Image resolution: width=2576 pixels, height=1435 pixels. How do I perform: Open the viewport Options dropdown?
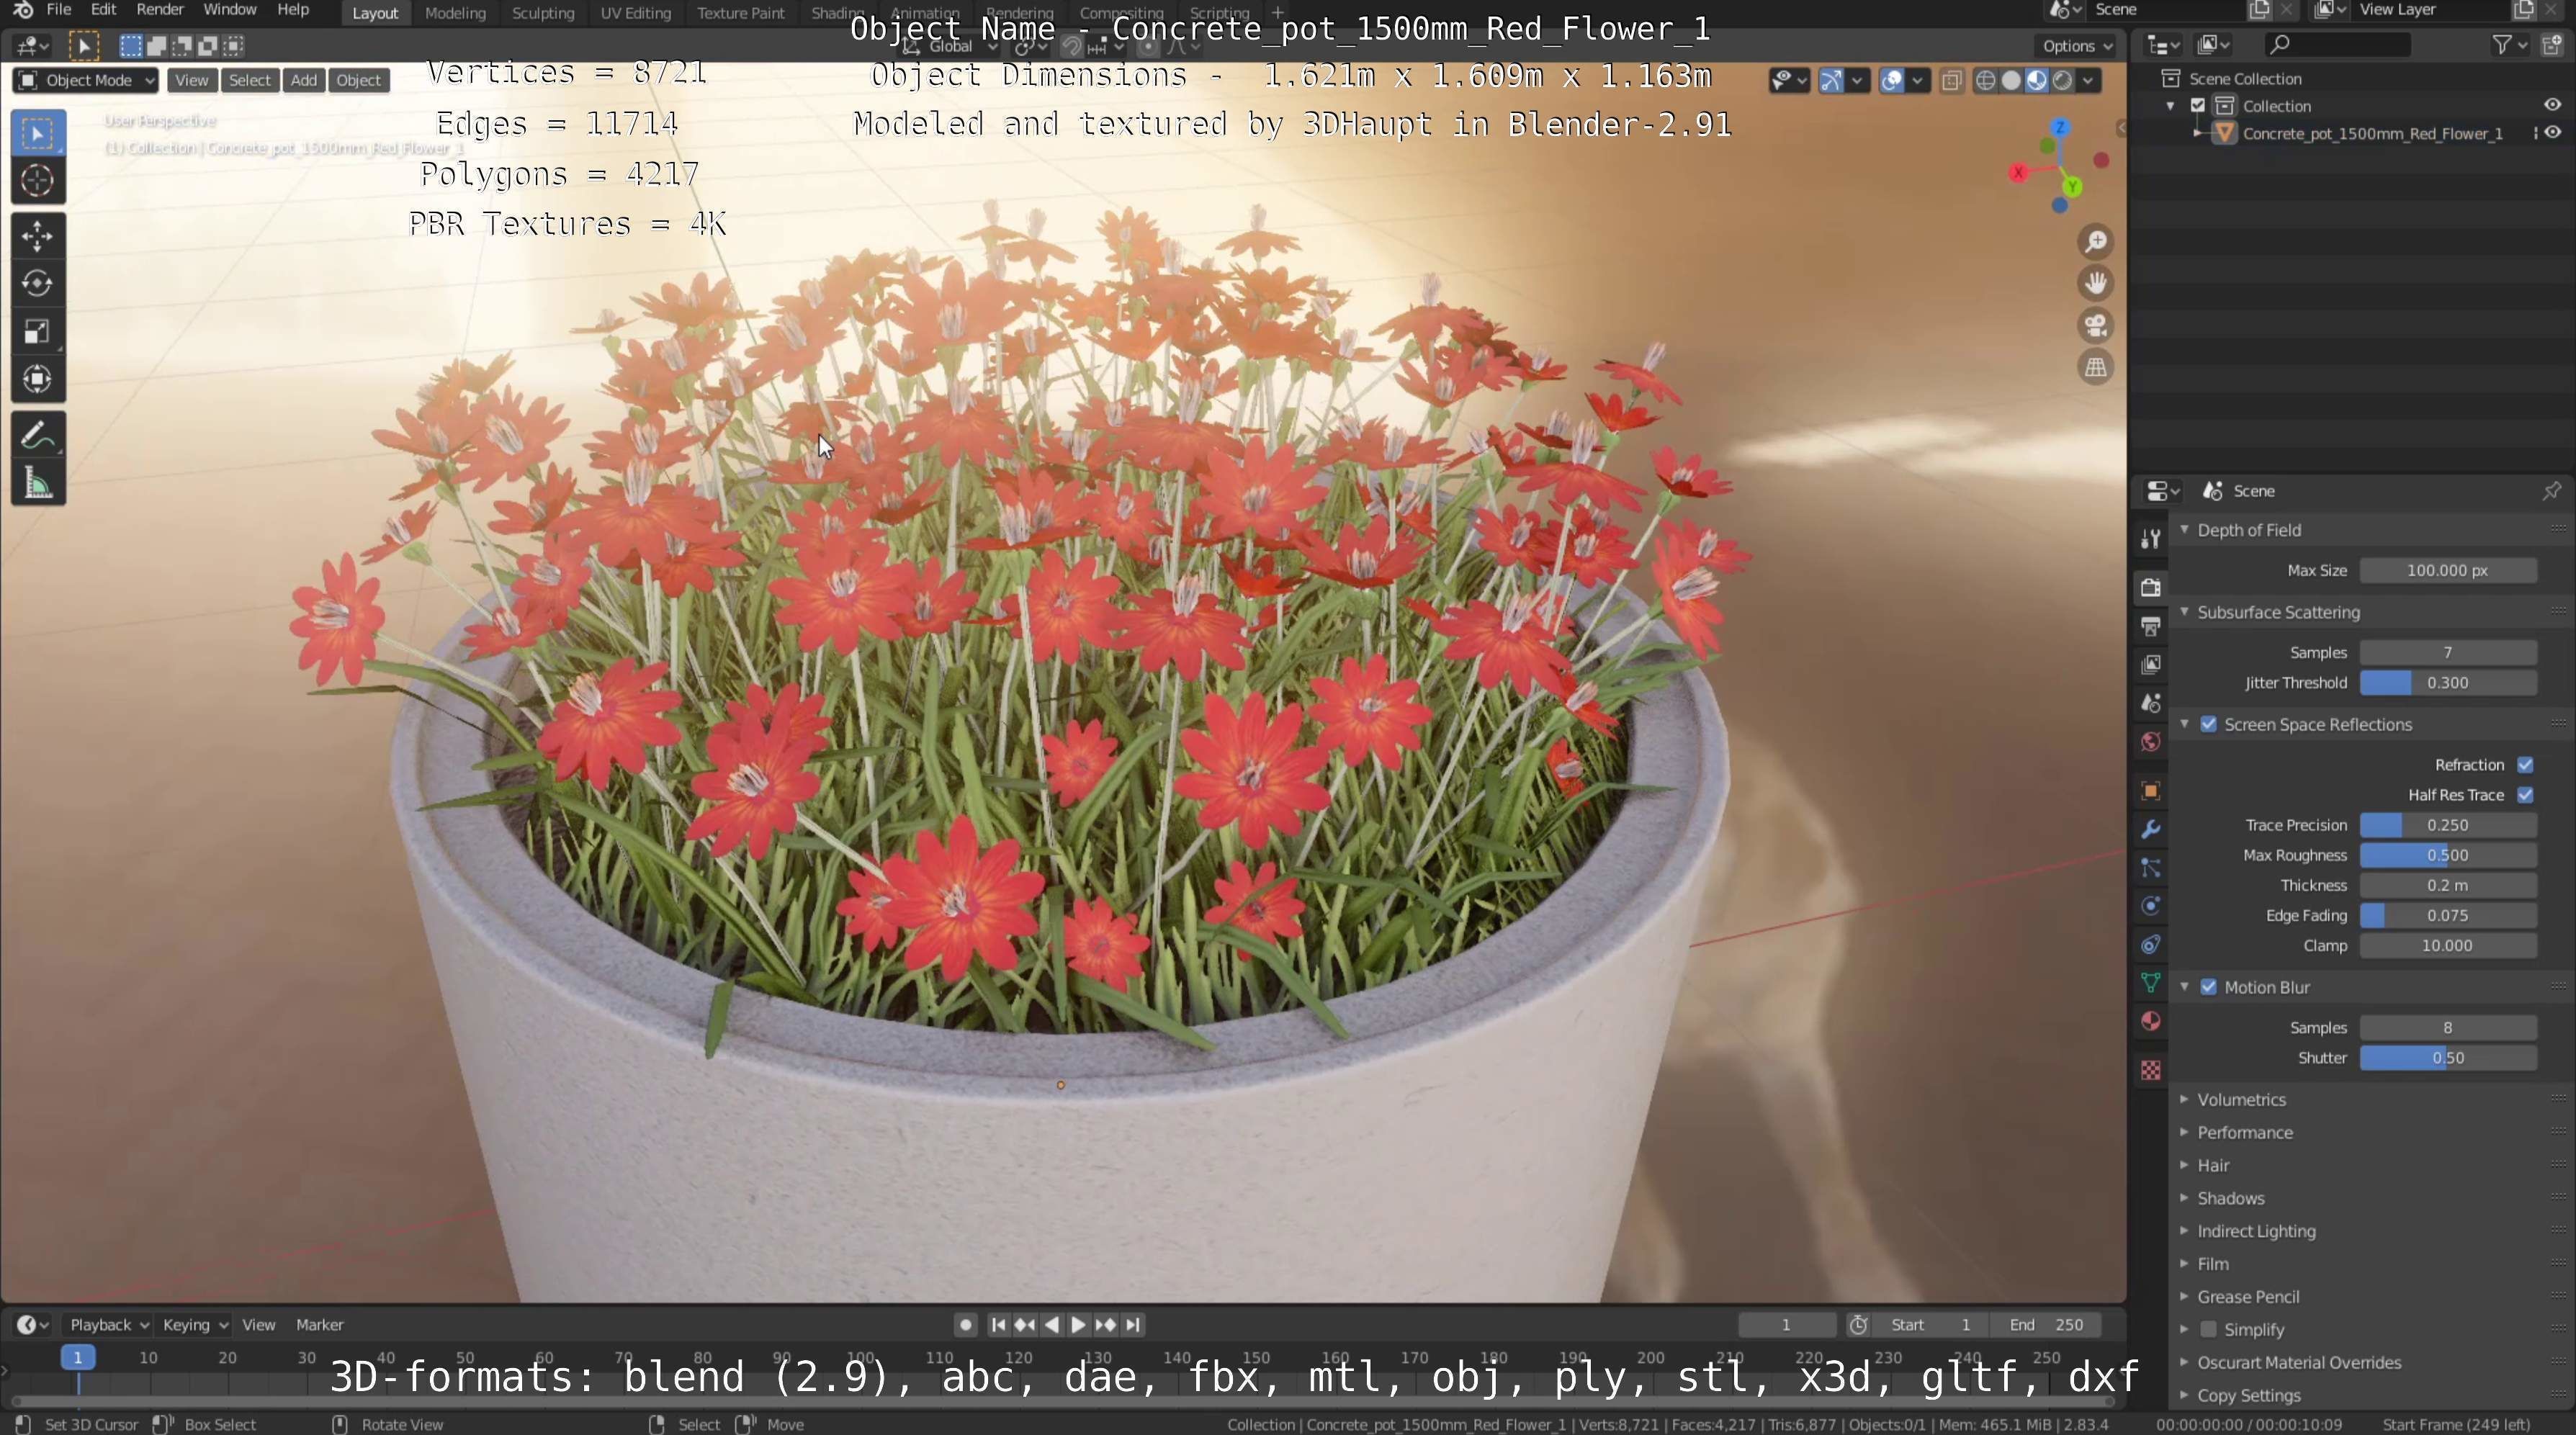2077,46
